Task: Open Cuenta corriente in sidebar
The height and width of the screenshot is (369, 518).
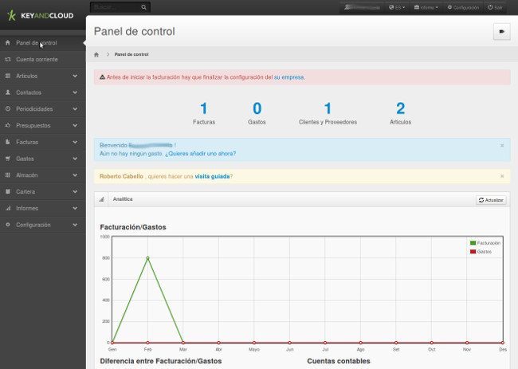Action: (37, 59)
